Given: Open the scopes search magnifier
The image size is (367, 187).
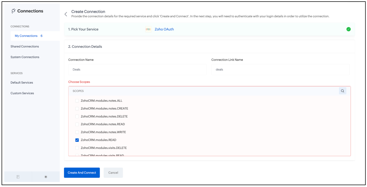Looking at the screenshot, I should click(342, 91).
